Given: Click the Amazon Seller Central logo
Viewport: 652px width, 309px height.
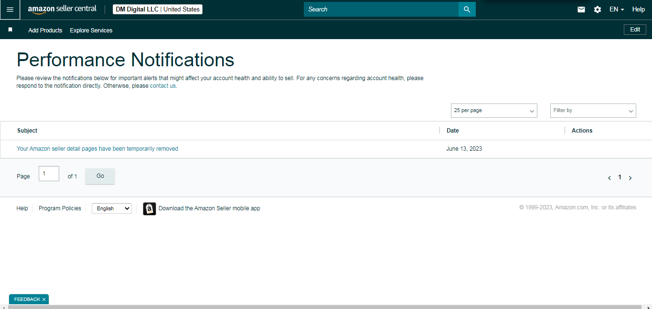Looking at the screenshot, I should point(62,10).
